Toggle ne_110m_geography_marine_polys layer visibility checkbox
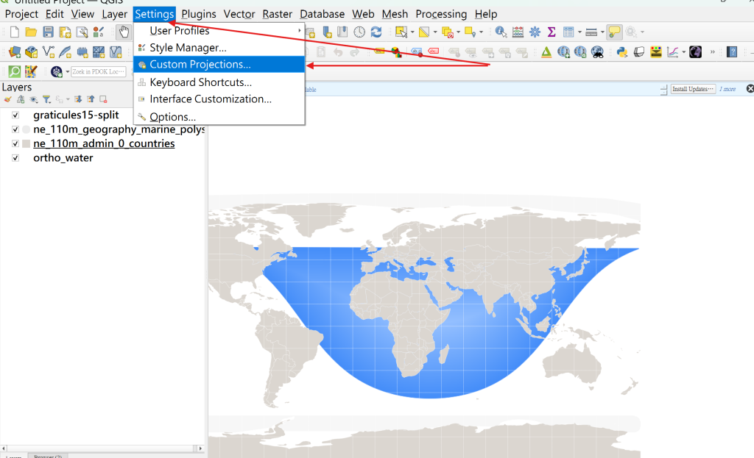 coord(15,129)
